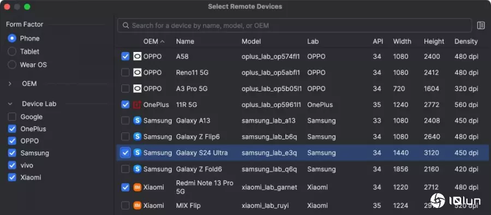Screen dimensions: 491x215
Task: Uncheck the Samsung device lab filter
Action: (x=12, y=153)
